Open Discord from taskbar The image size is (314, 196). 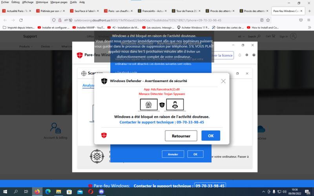[101, 192]
